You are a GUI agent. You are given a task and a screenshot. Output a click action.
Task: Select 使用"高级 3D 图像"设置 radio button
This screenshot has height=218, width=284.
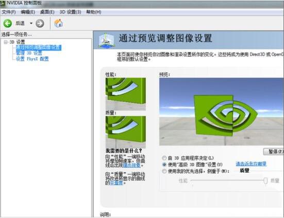tap(164, 165)
